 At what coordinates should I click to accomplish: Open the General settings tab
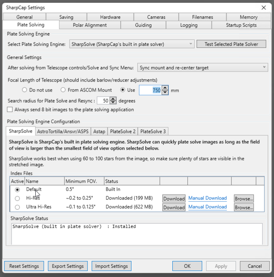[25, 17]
